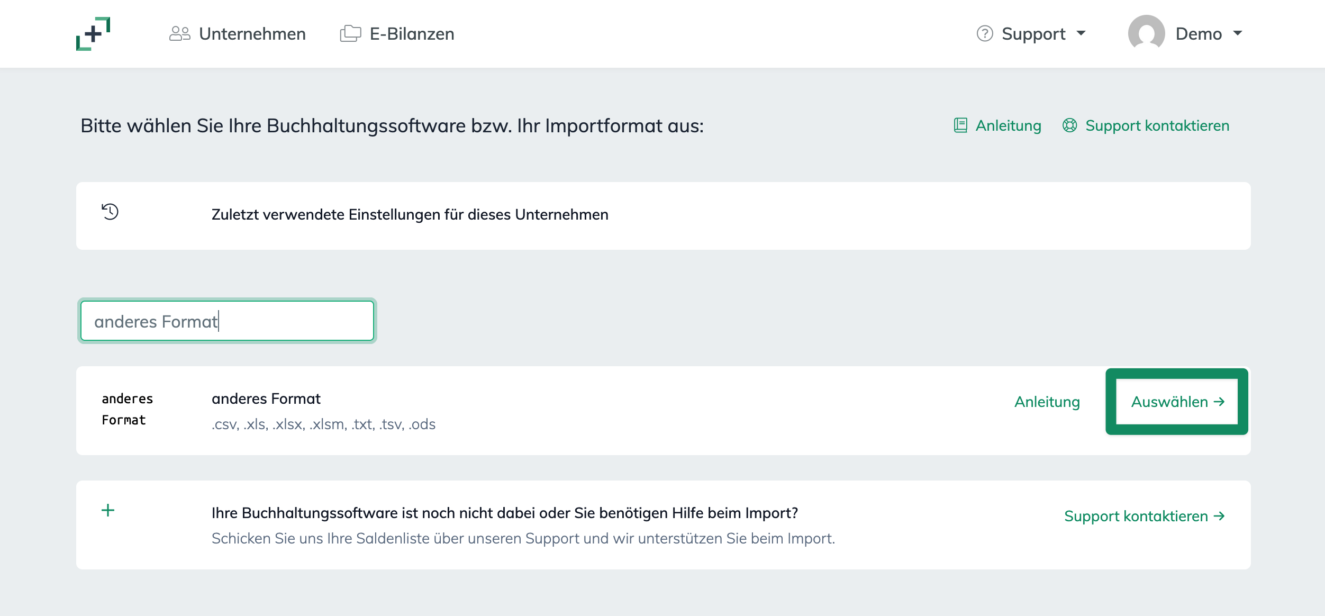Click the Unternehmen people icon
The width and height of the screenshot is (1325, 616).
(180, 33)
